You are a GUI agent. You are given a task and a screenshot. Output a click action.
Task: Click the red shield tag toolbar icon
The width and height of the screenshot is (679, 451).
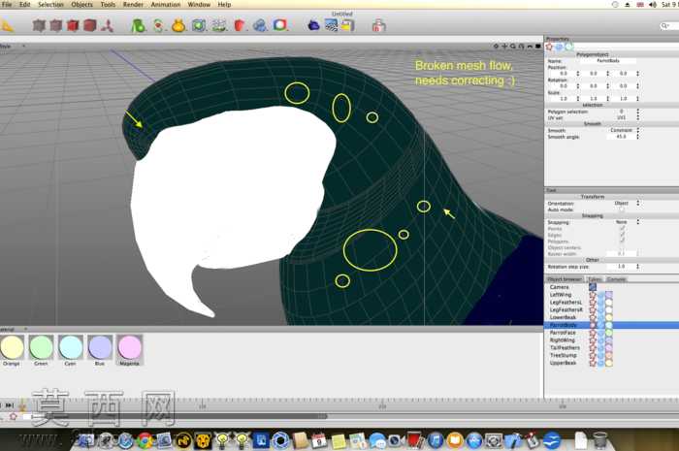[x=239, y=25]
